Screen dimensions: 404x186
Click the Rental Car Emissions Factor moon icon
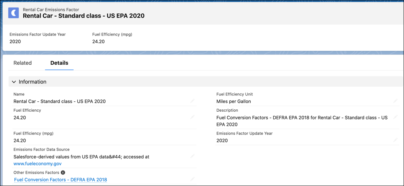click(13, 13)
